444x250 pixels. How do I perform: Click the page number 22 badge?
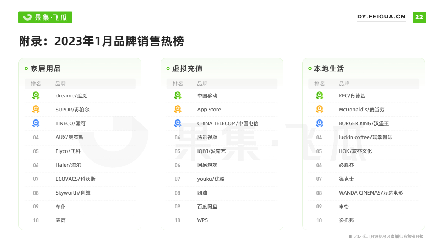pos(419,17)
